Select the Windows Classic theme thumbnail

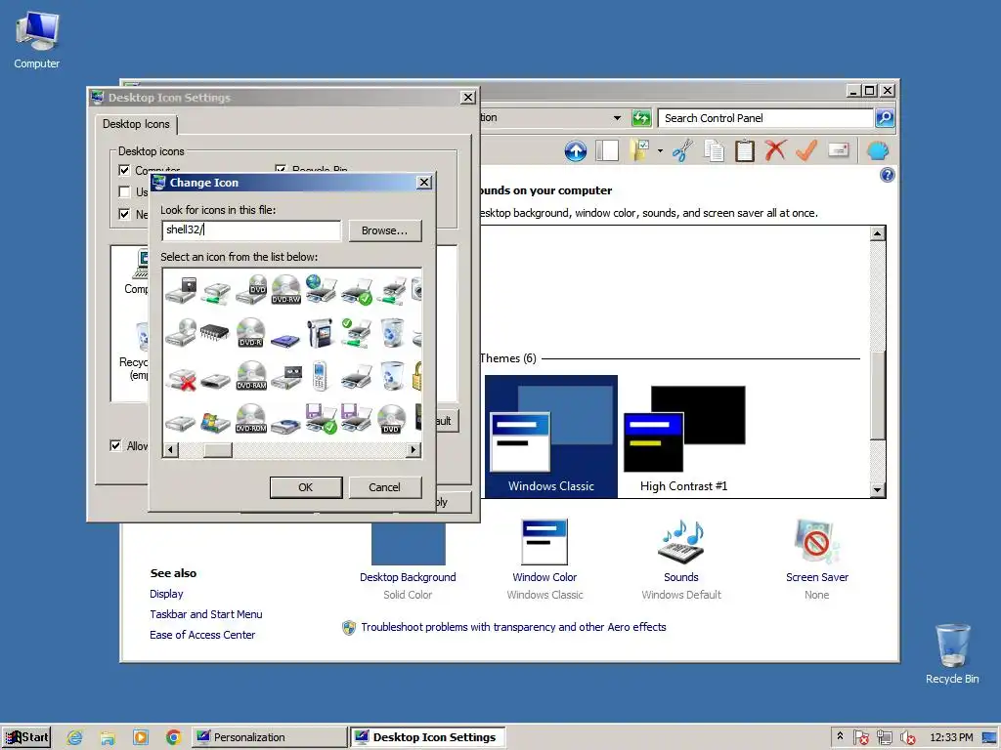(551, 437)
